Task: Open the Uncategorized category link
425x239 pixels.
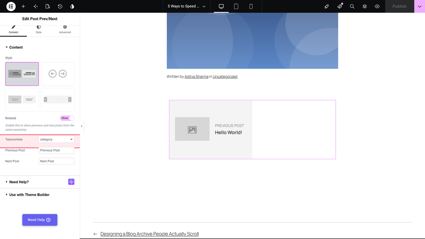Action: point(225,76)
